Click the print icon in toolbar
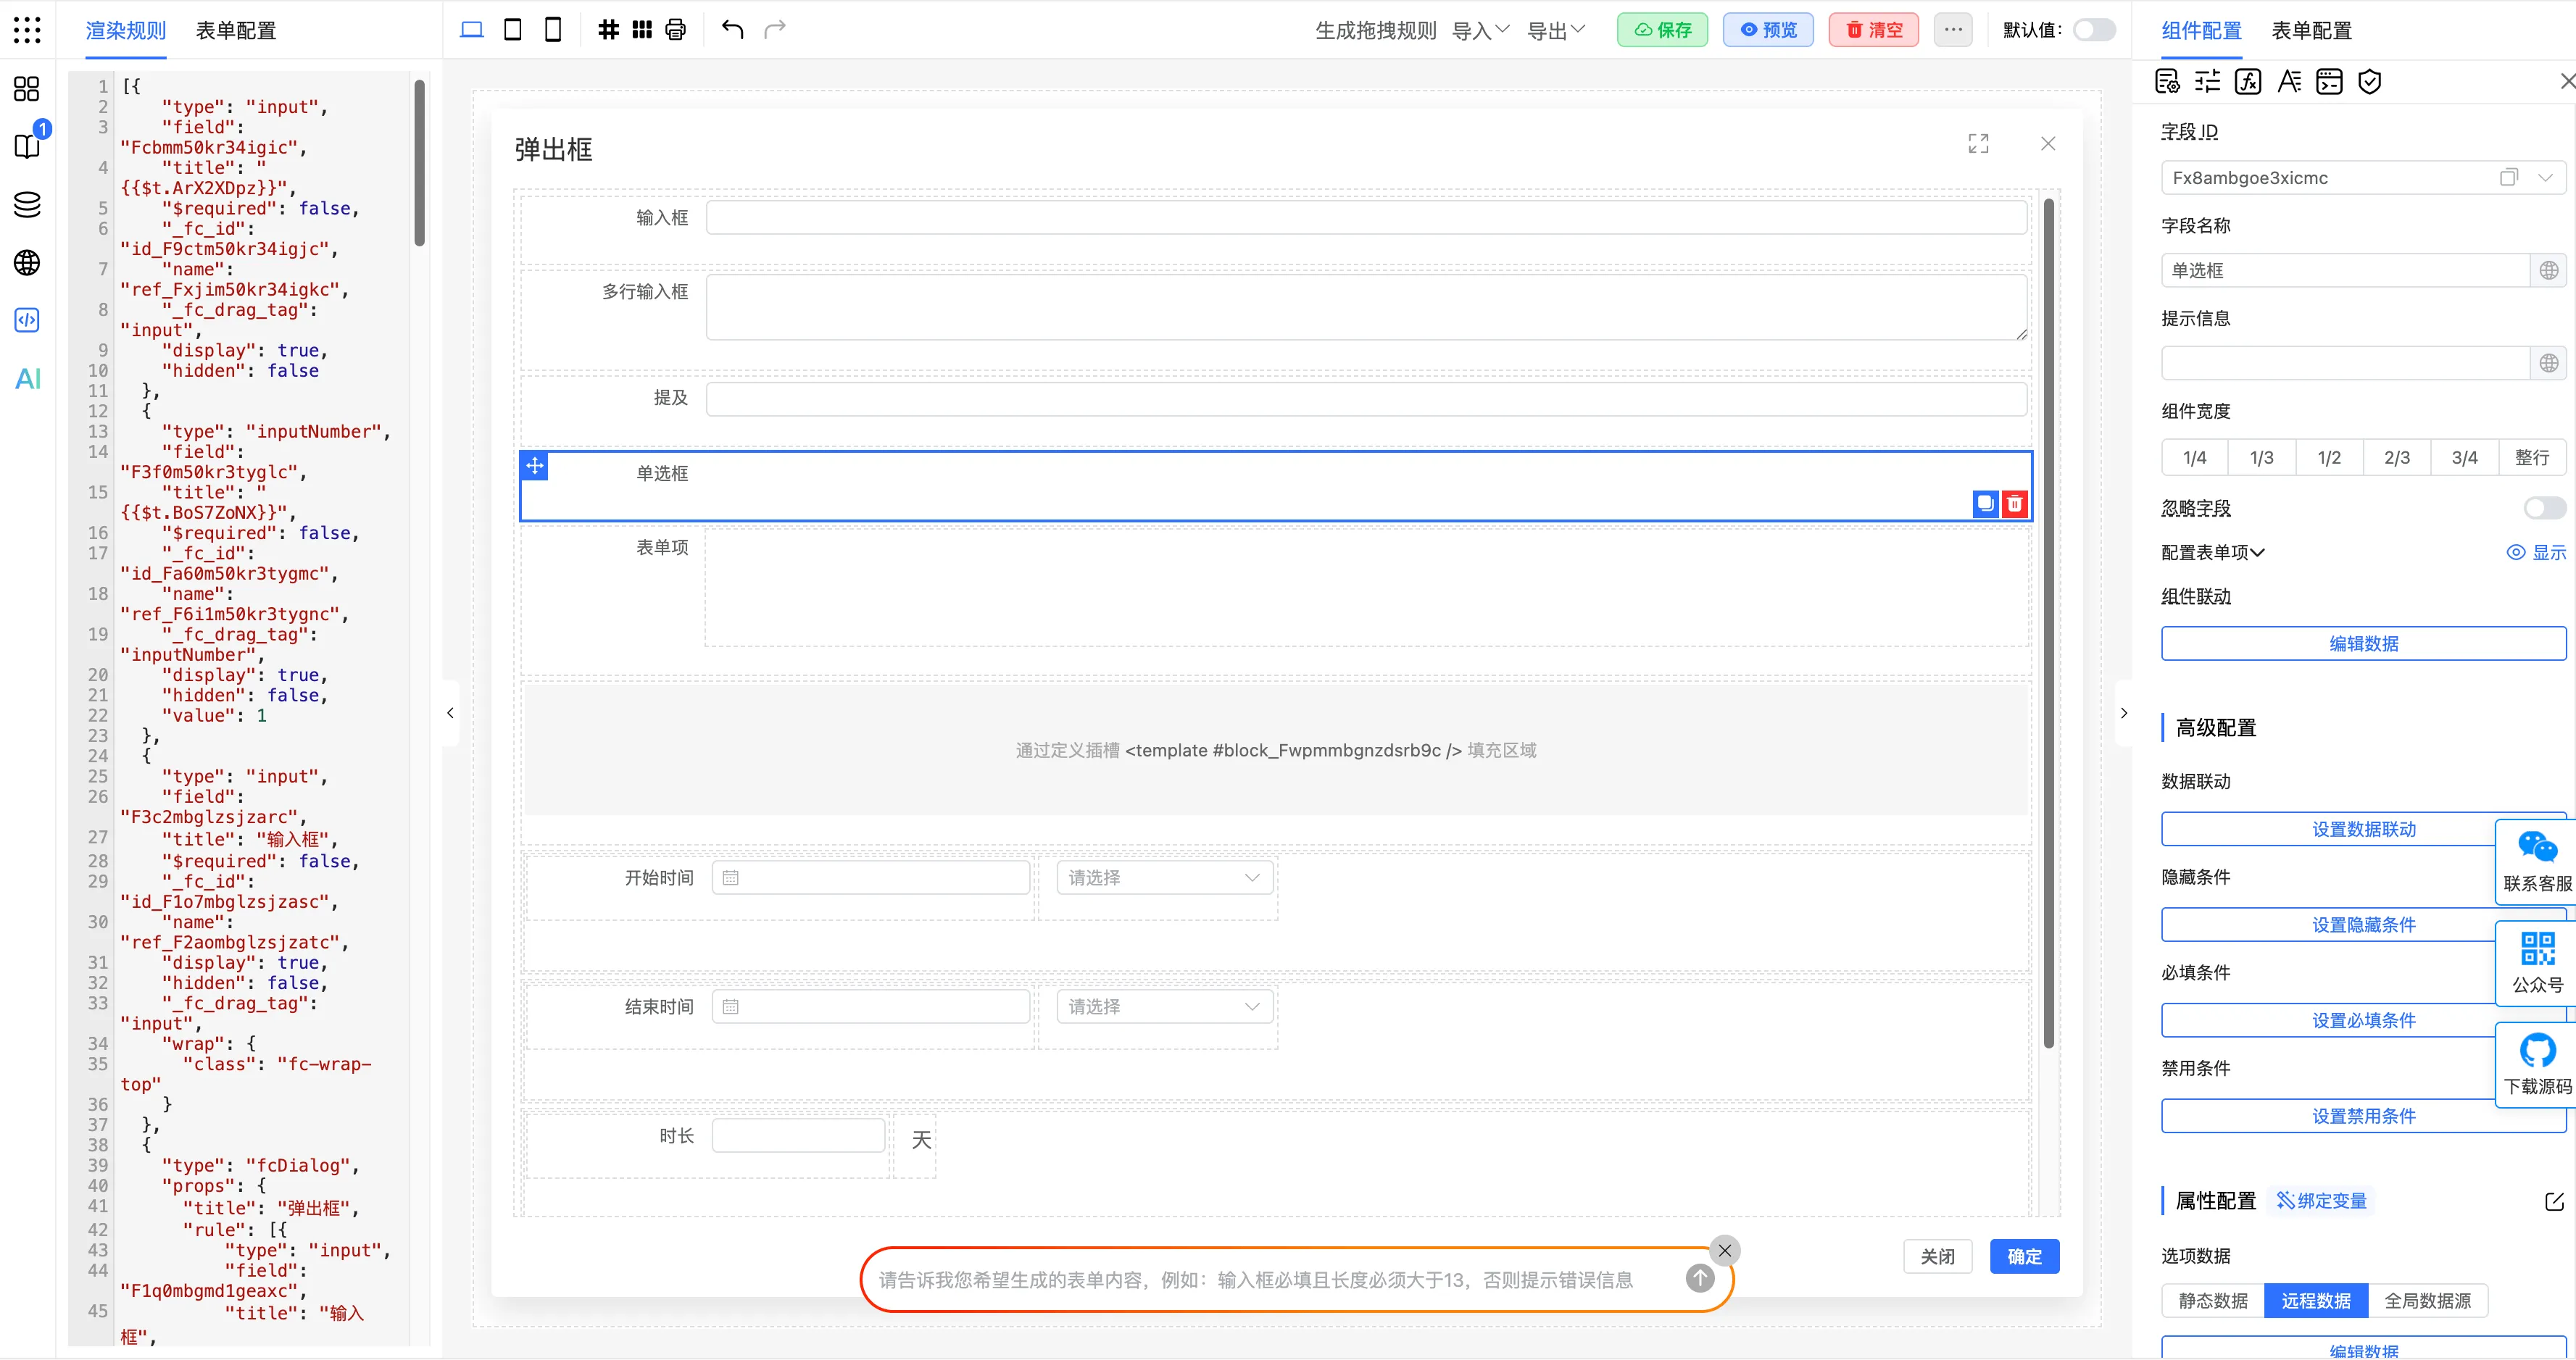The image size is (2576, 1360). [x=676, y=30]
